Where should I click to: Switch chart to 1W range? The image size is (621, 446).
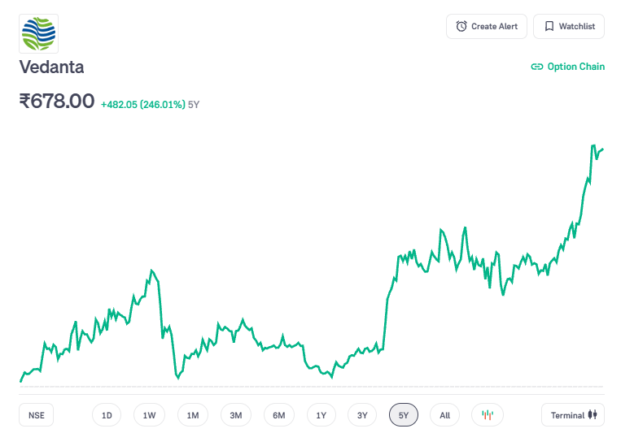150,415
